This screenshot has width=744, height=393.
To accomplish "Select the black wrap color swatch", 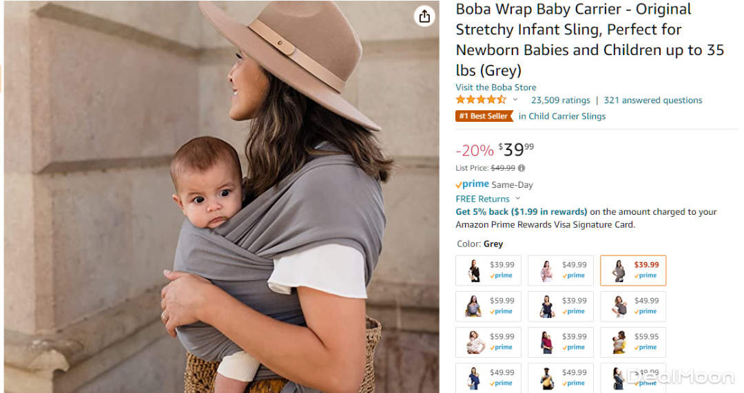I will click(x=488, y=270).
